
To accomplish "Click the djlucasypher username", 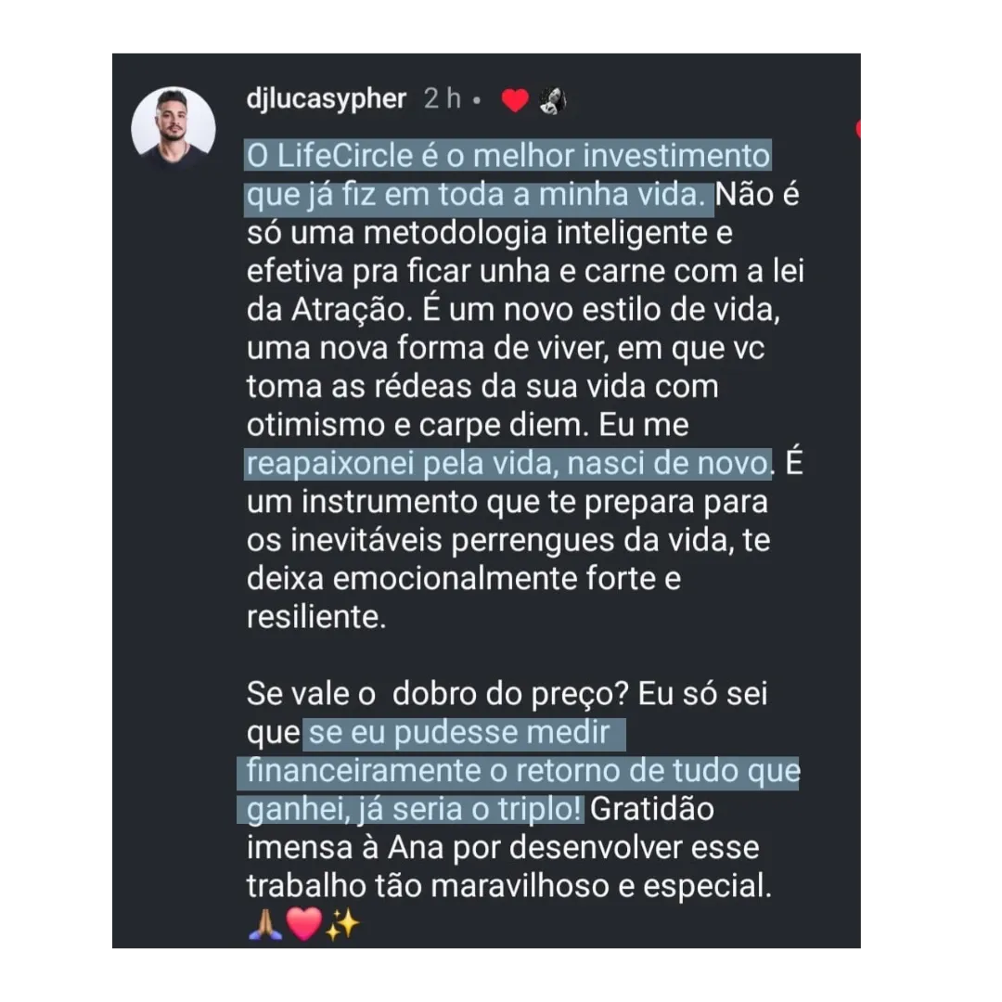I will pyautogui.click(x=327, y=99).
